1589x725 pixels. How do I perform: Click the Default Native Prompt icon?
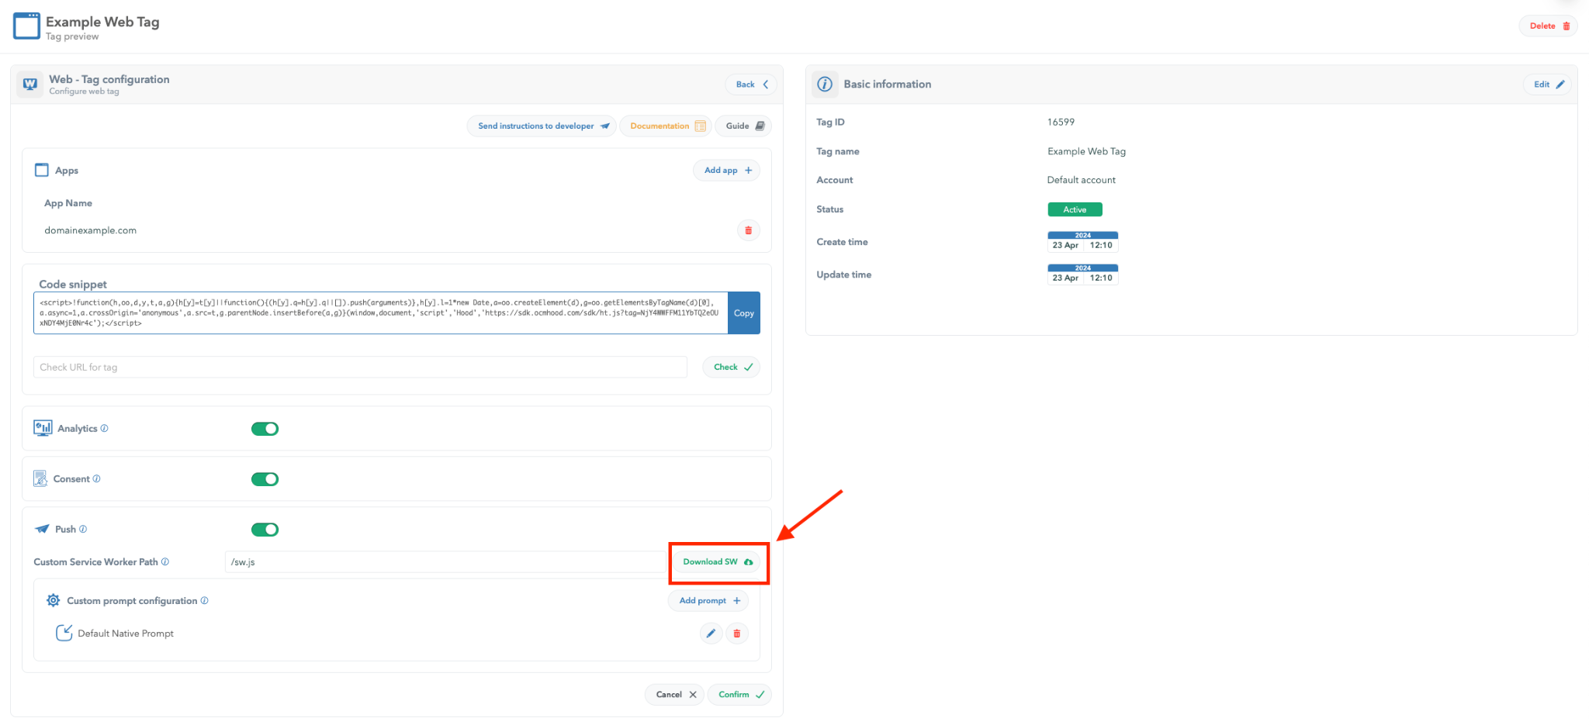[64, 633]
